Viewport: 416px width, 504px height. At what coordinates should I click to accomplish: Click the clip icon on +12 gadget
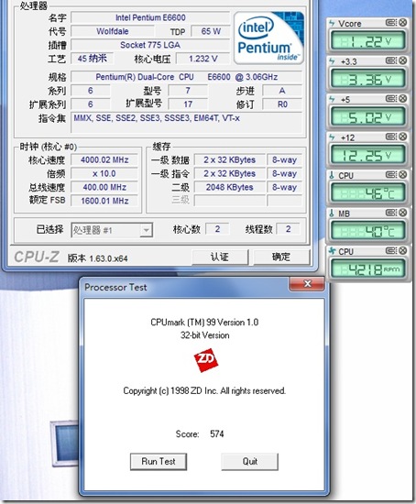tap(391, 137)
